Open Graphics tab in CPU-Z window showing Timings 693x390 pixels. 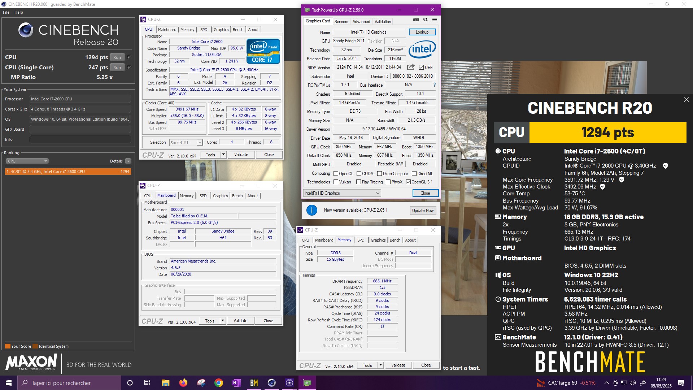(378, 240)
